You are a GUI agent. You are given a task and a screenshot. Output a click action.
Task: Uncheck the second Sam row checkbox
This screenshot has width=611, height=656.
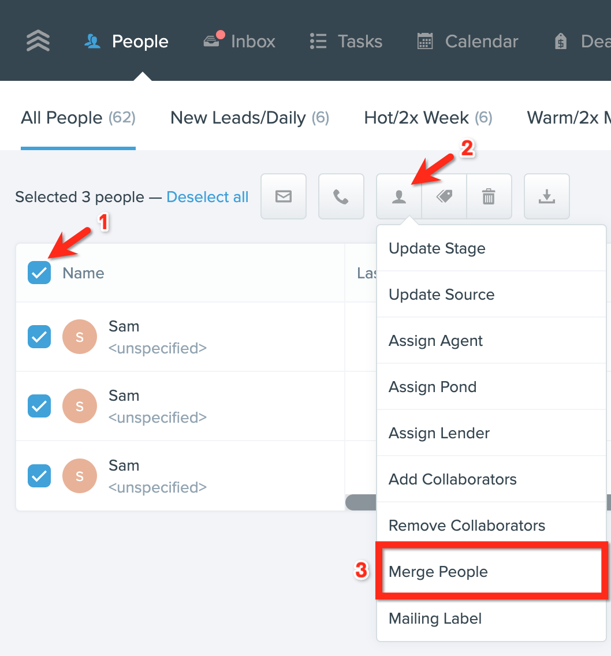[39, 406]
